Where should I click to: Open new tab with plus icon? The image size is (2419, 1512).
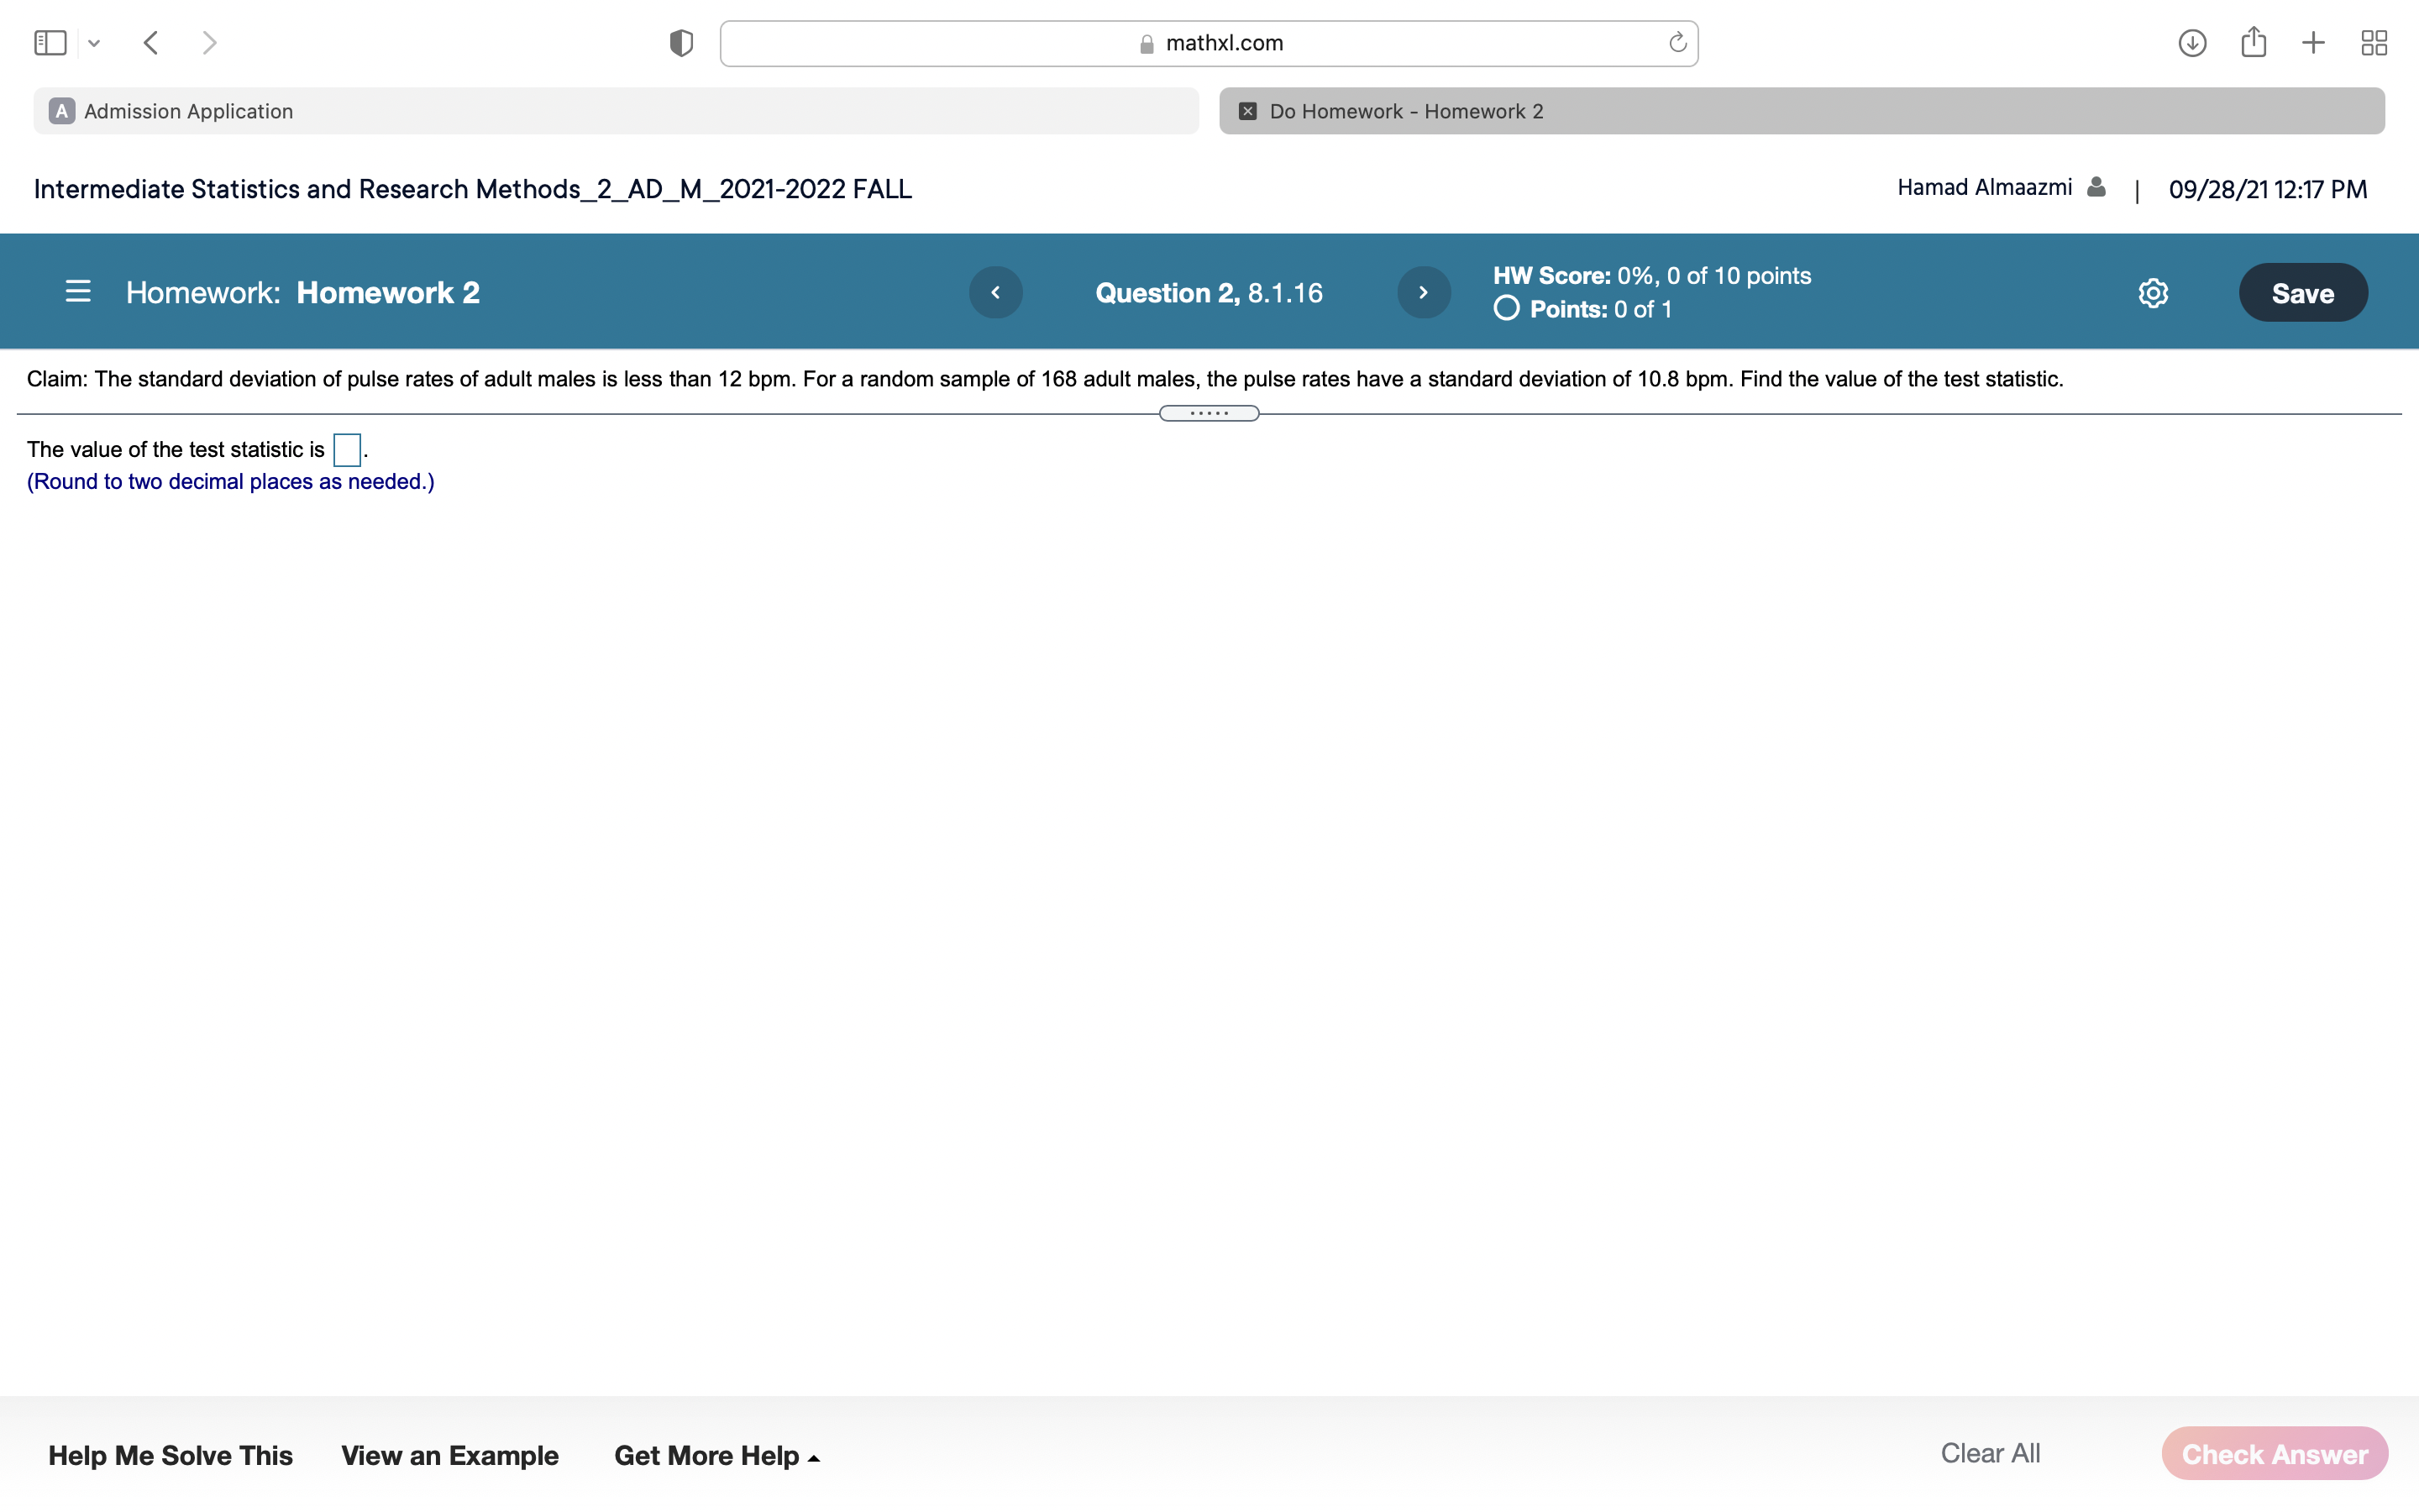(x=2313, y=43)
